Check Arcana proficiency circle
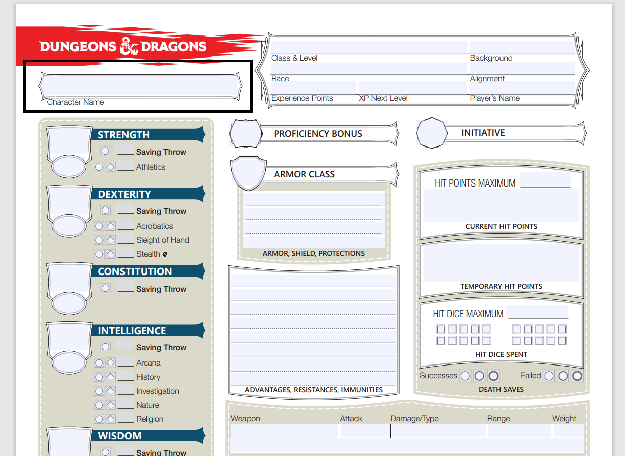Image resolution: width=625 pixels, height=456 pixels. 99,363
